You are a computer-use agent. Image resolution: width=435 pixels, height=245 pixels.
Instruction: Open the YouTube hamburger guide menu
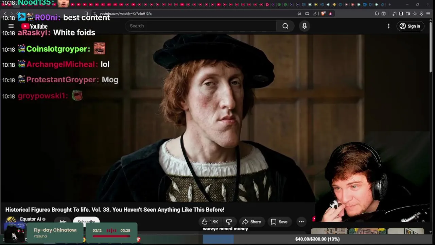click(11, 26)
